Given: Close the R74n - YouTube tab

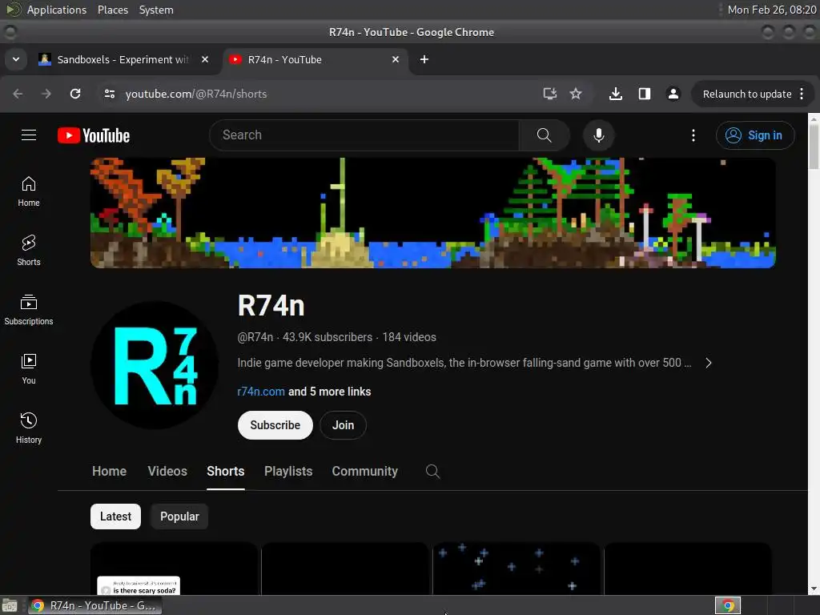Looking at the screenshot, I should (x=396, y=59).
